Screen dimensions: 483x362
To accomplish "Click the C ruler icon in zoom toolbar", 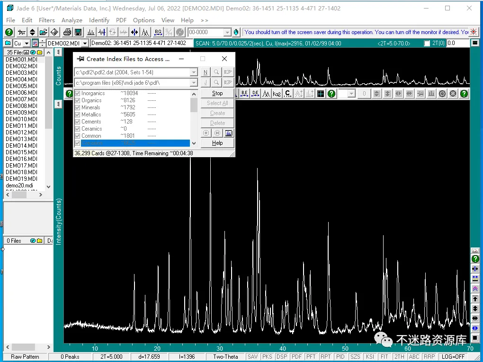I will [288, 94].
